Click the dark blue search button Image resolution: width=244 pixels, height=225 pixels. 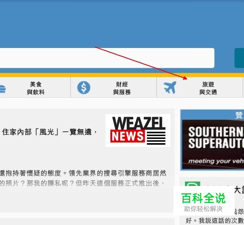[239, 58]
